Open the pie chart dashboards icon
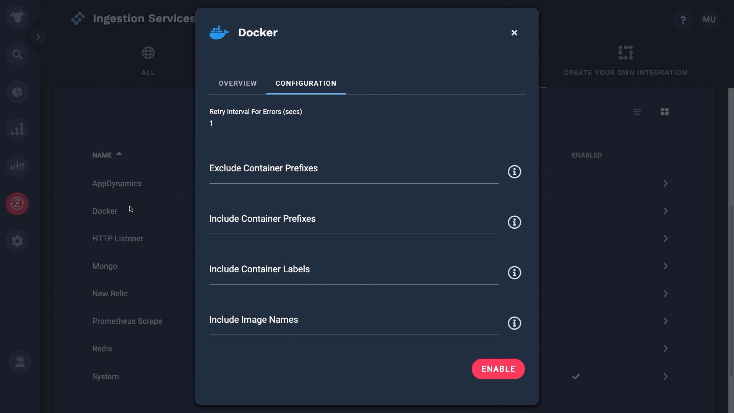The height and width of the screenshot is (413, 734). click(17, 92)
